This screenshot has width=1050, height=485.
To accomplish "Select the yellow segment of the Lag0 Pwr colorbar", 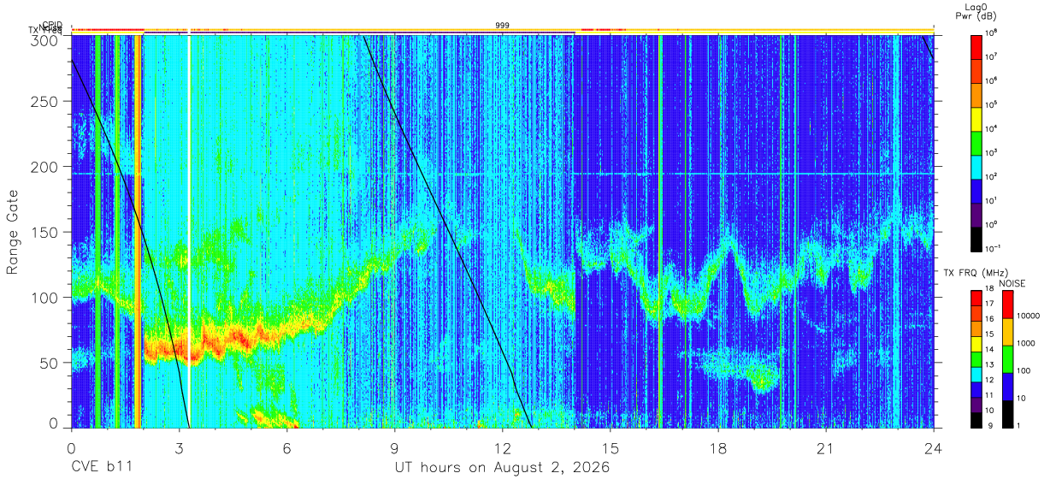I will [976, 119].
